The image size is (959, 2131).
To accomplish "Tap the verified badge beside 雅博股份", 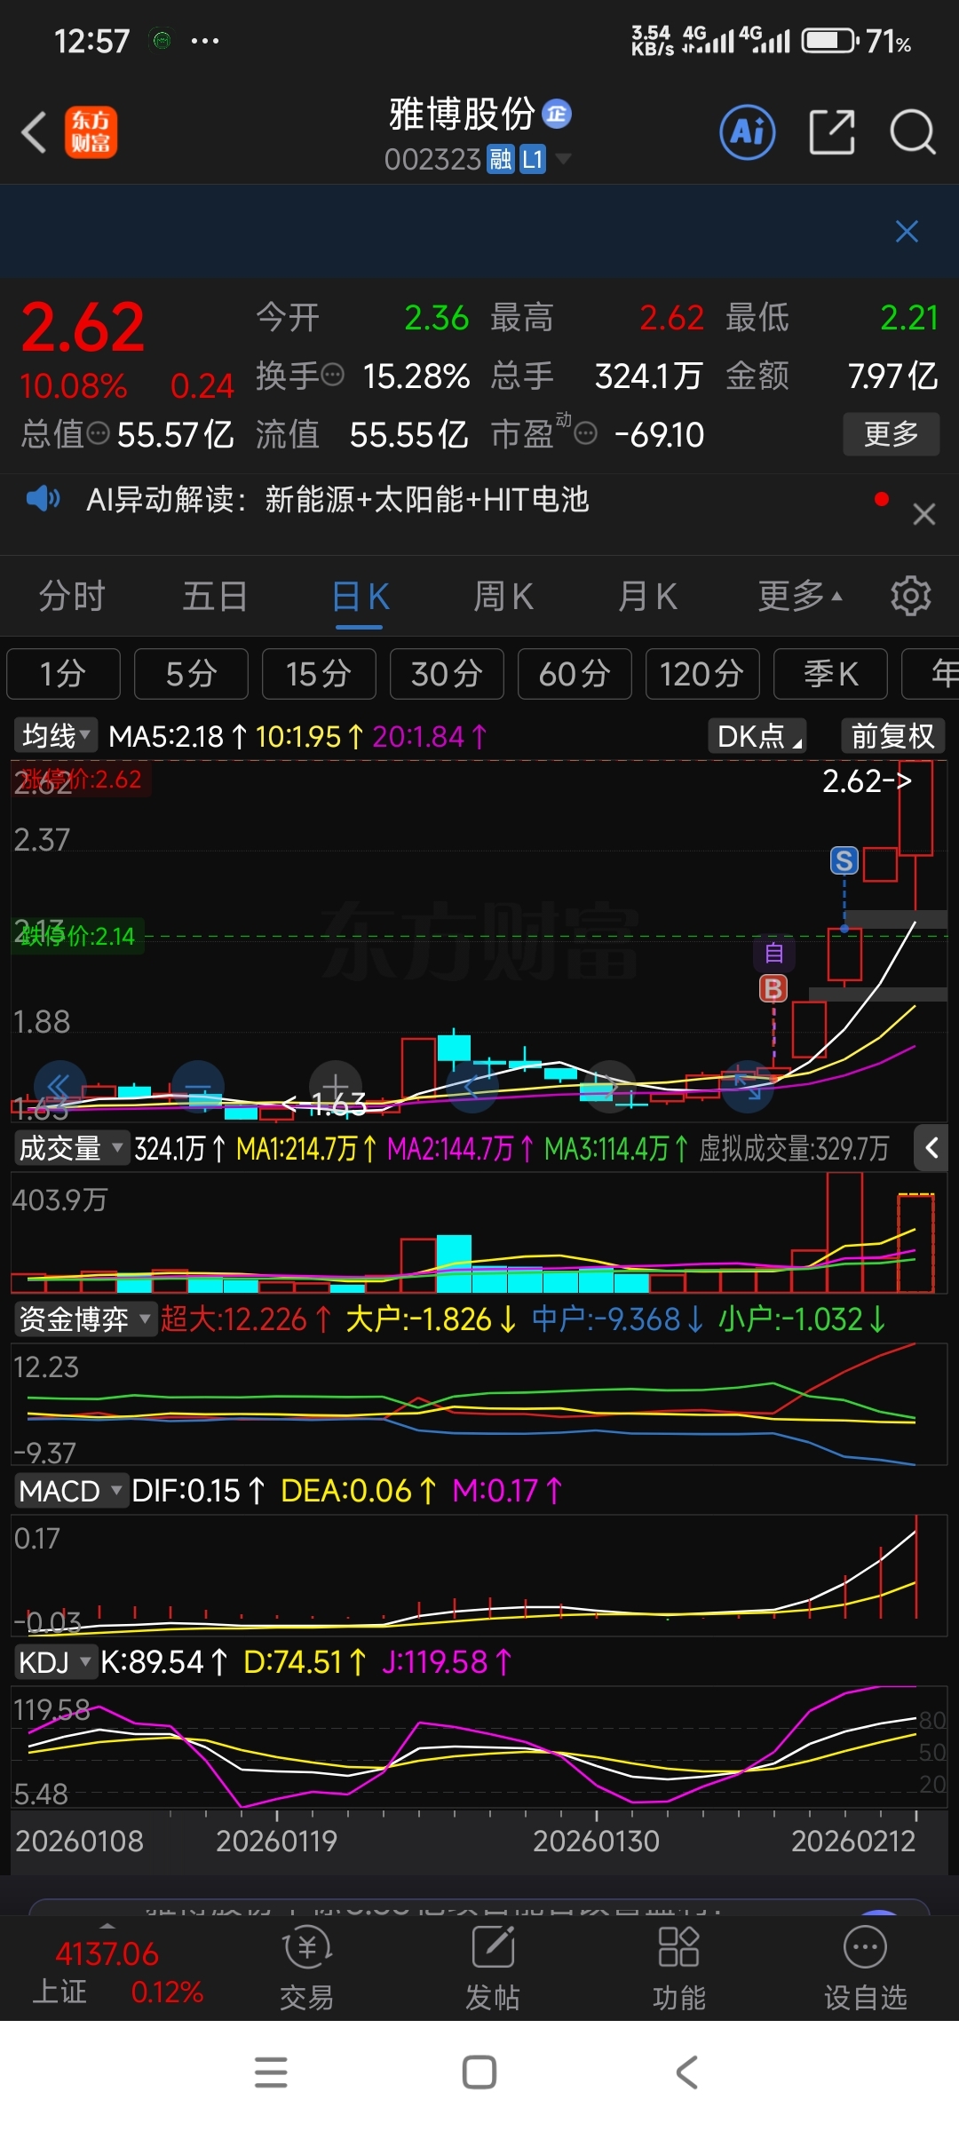I will [557, 114].
